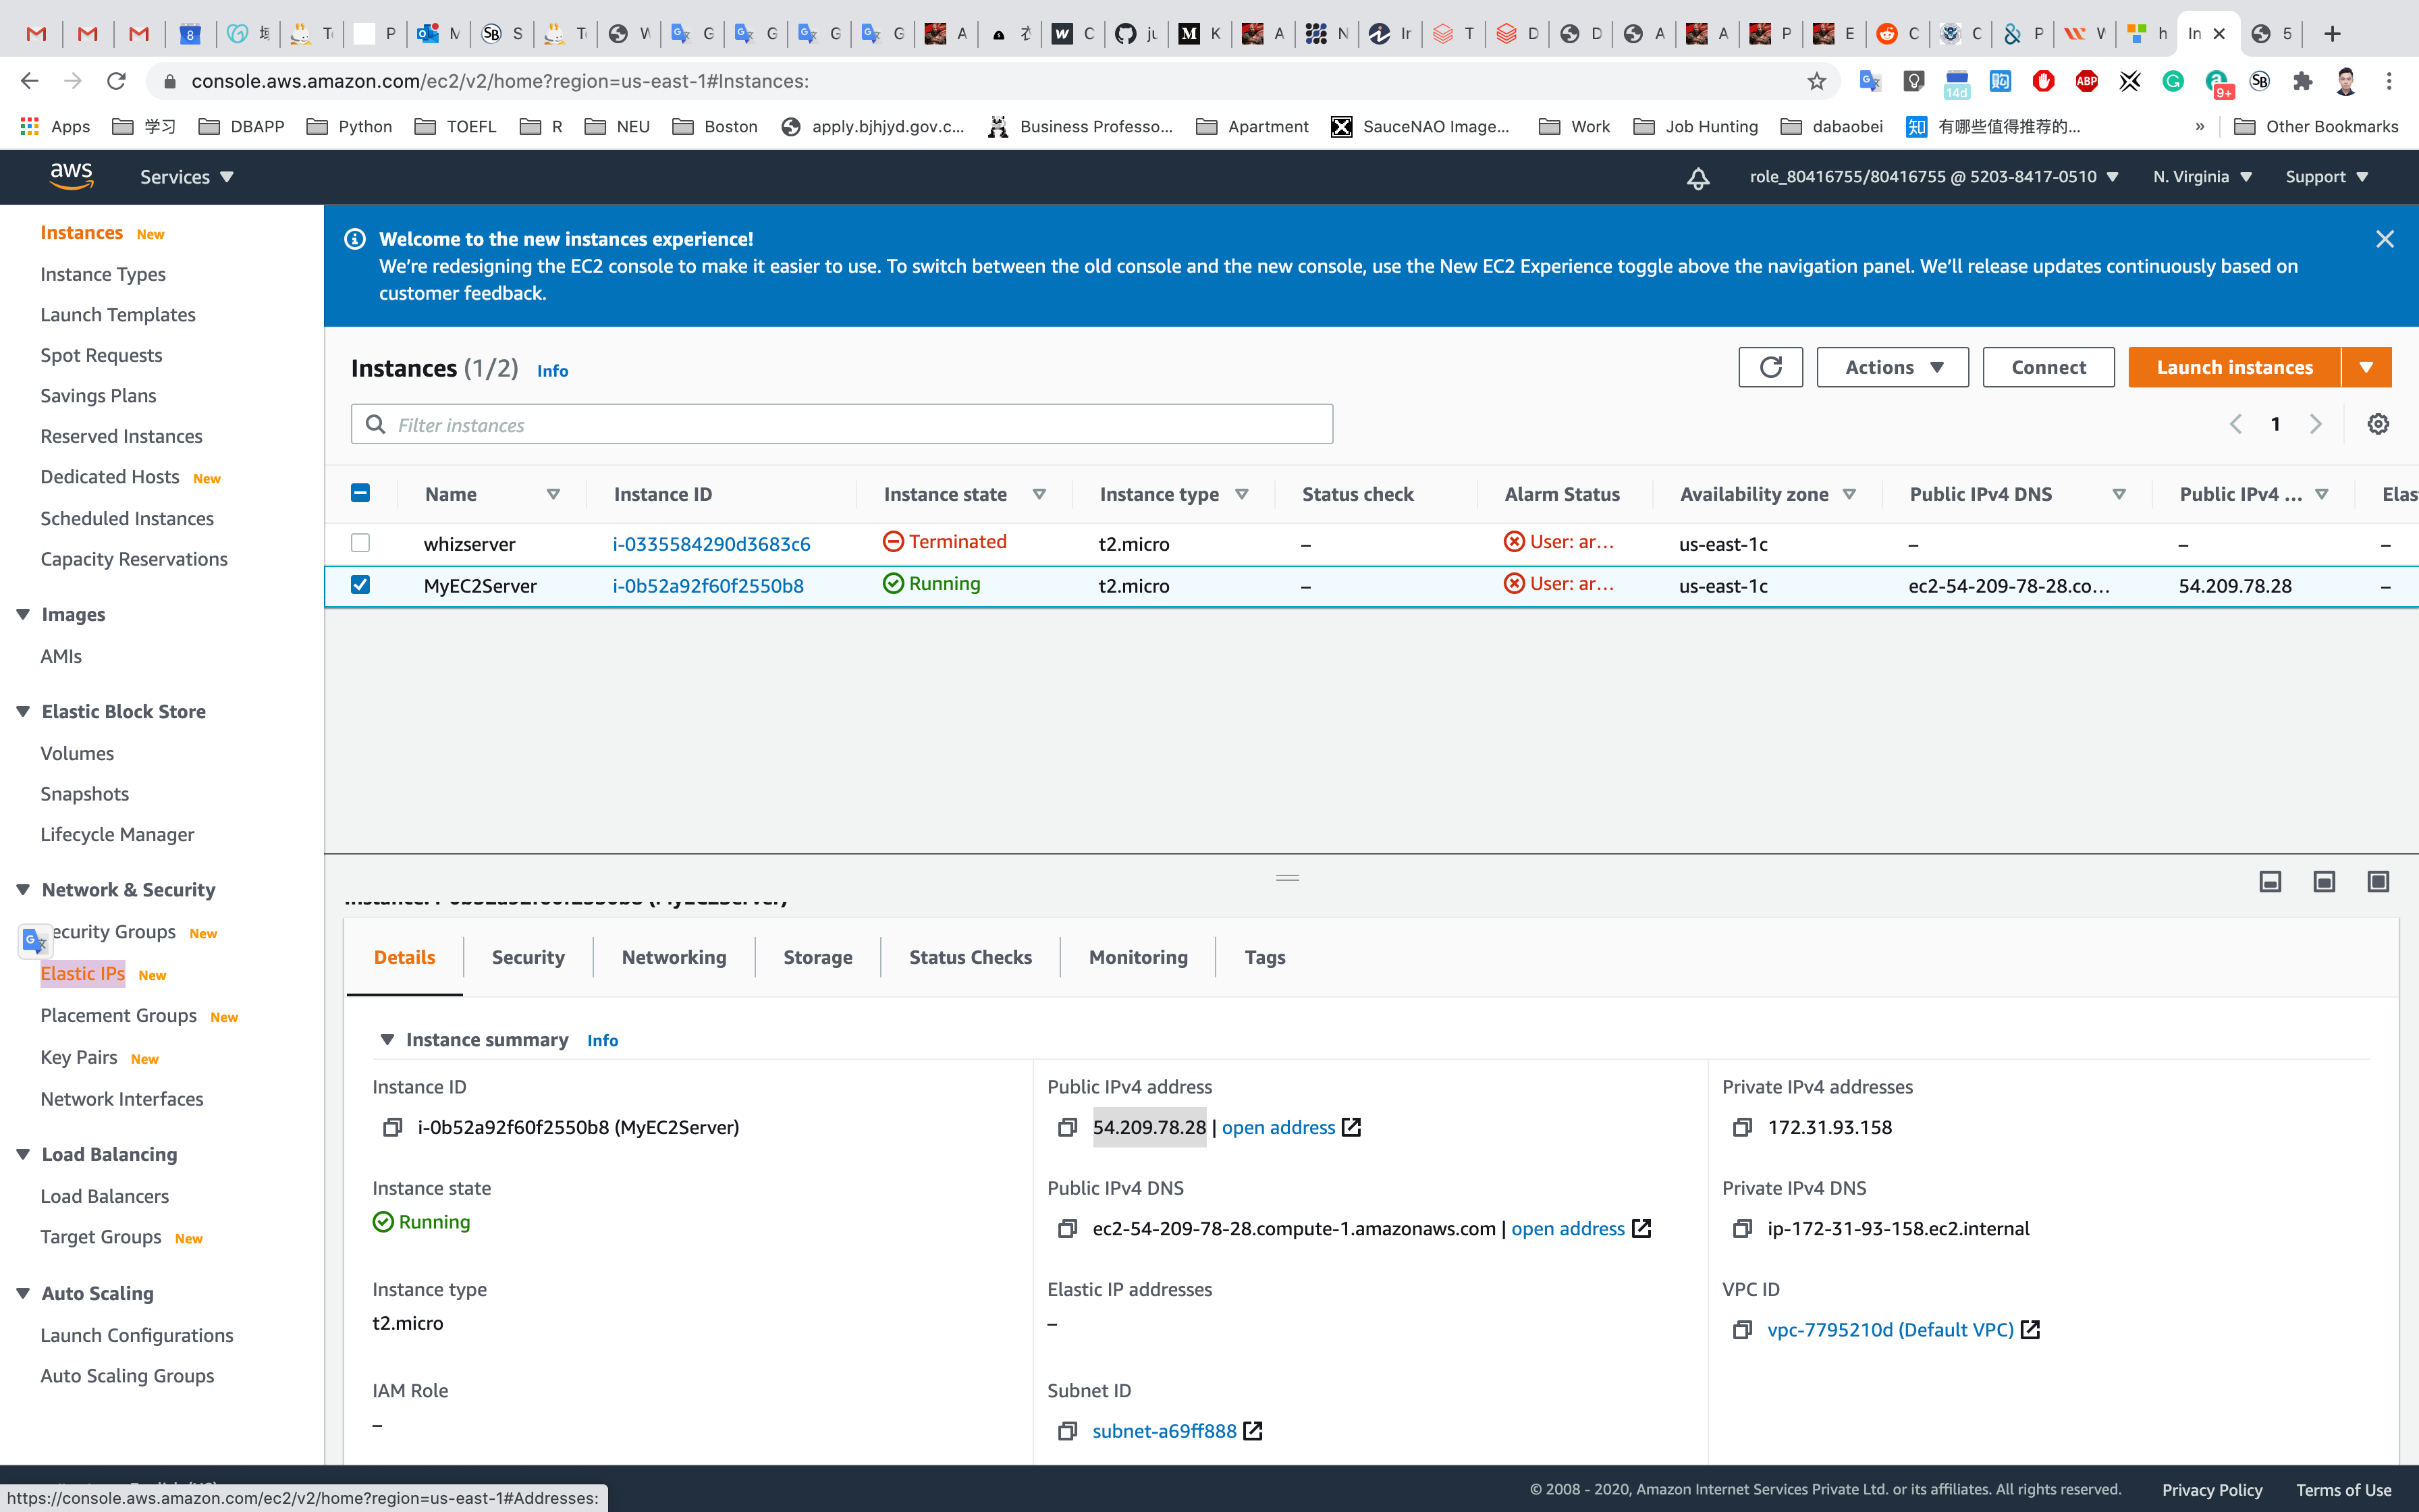Expand the N. Virginia region dropdown

(x=2202, y=177)
